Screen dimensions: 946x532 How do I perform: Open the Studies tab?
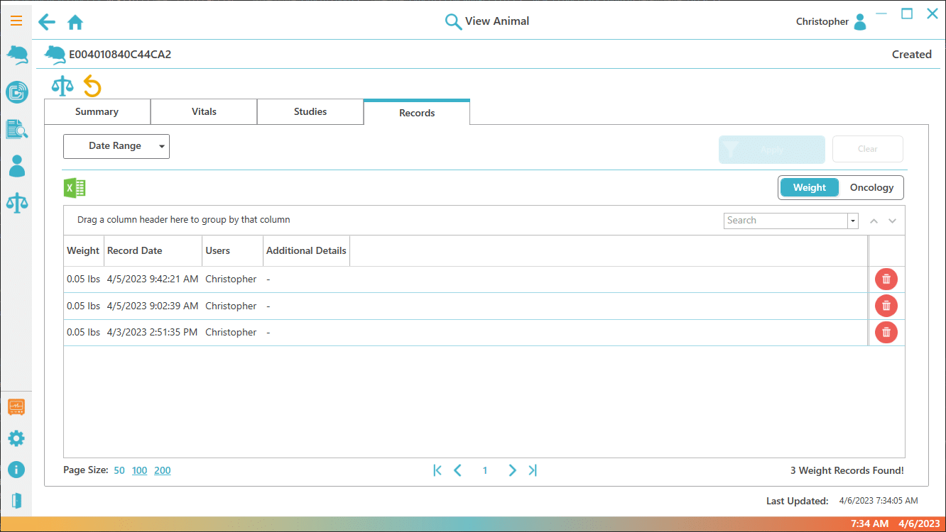310,112
